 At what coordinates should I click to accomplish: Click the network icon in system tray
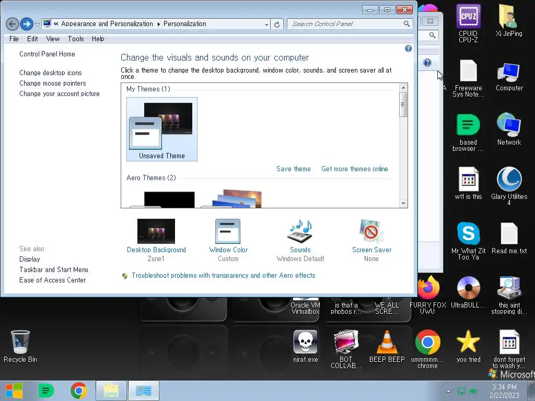(x=461, y=391)
